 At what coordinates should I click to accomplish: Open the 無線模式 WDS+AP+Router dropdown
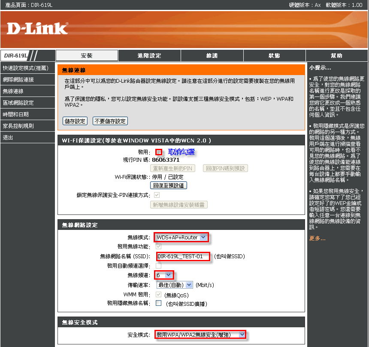[x=181, y=237]
